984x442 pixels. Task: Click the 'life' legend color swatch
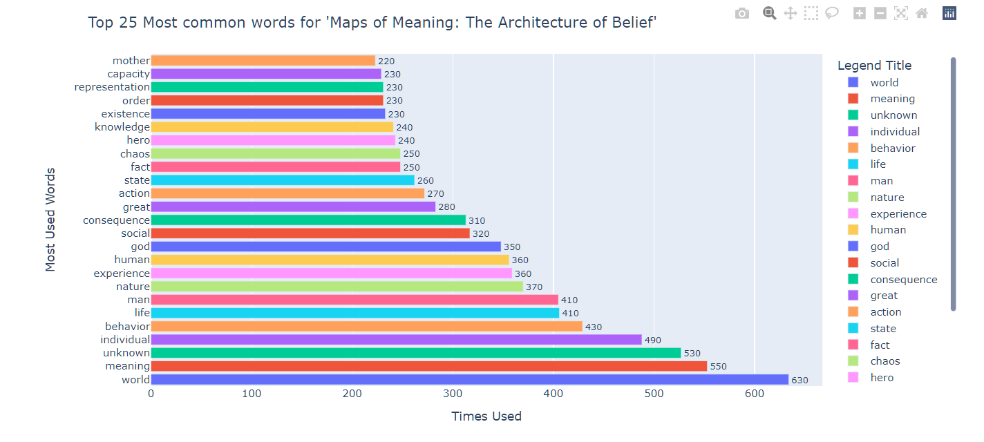click(x=852, y=164)
